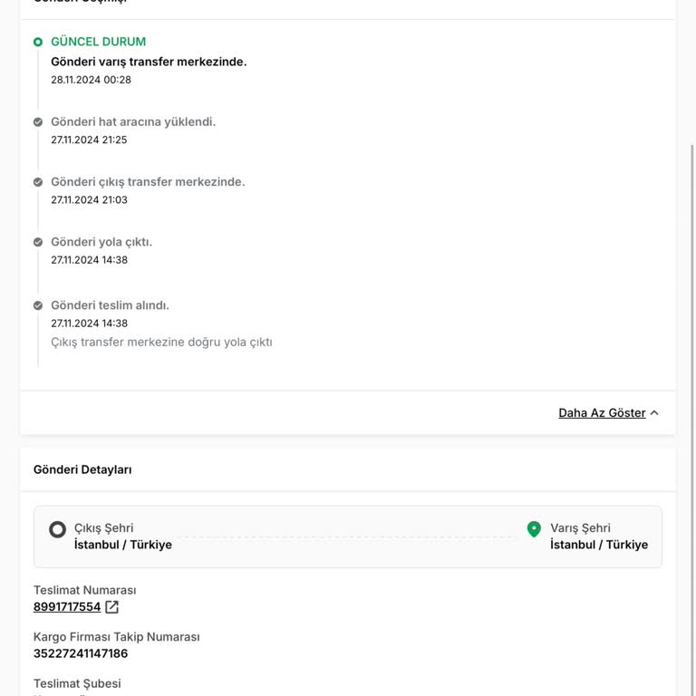Click the GÜNCEL DURUM status label
The height and width of the screenshot is (696, 696).
pyautogui.click(x=98, y=42)
